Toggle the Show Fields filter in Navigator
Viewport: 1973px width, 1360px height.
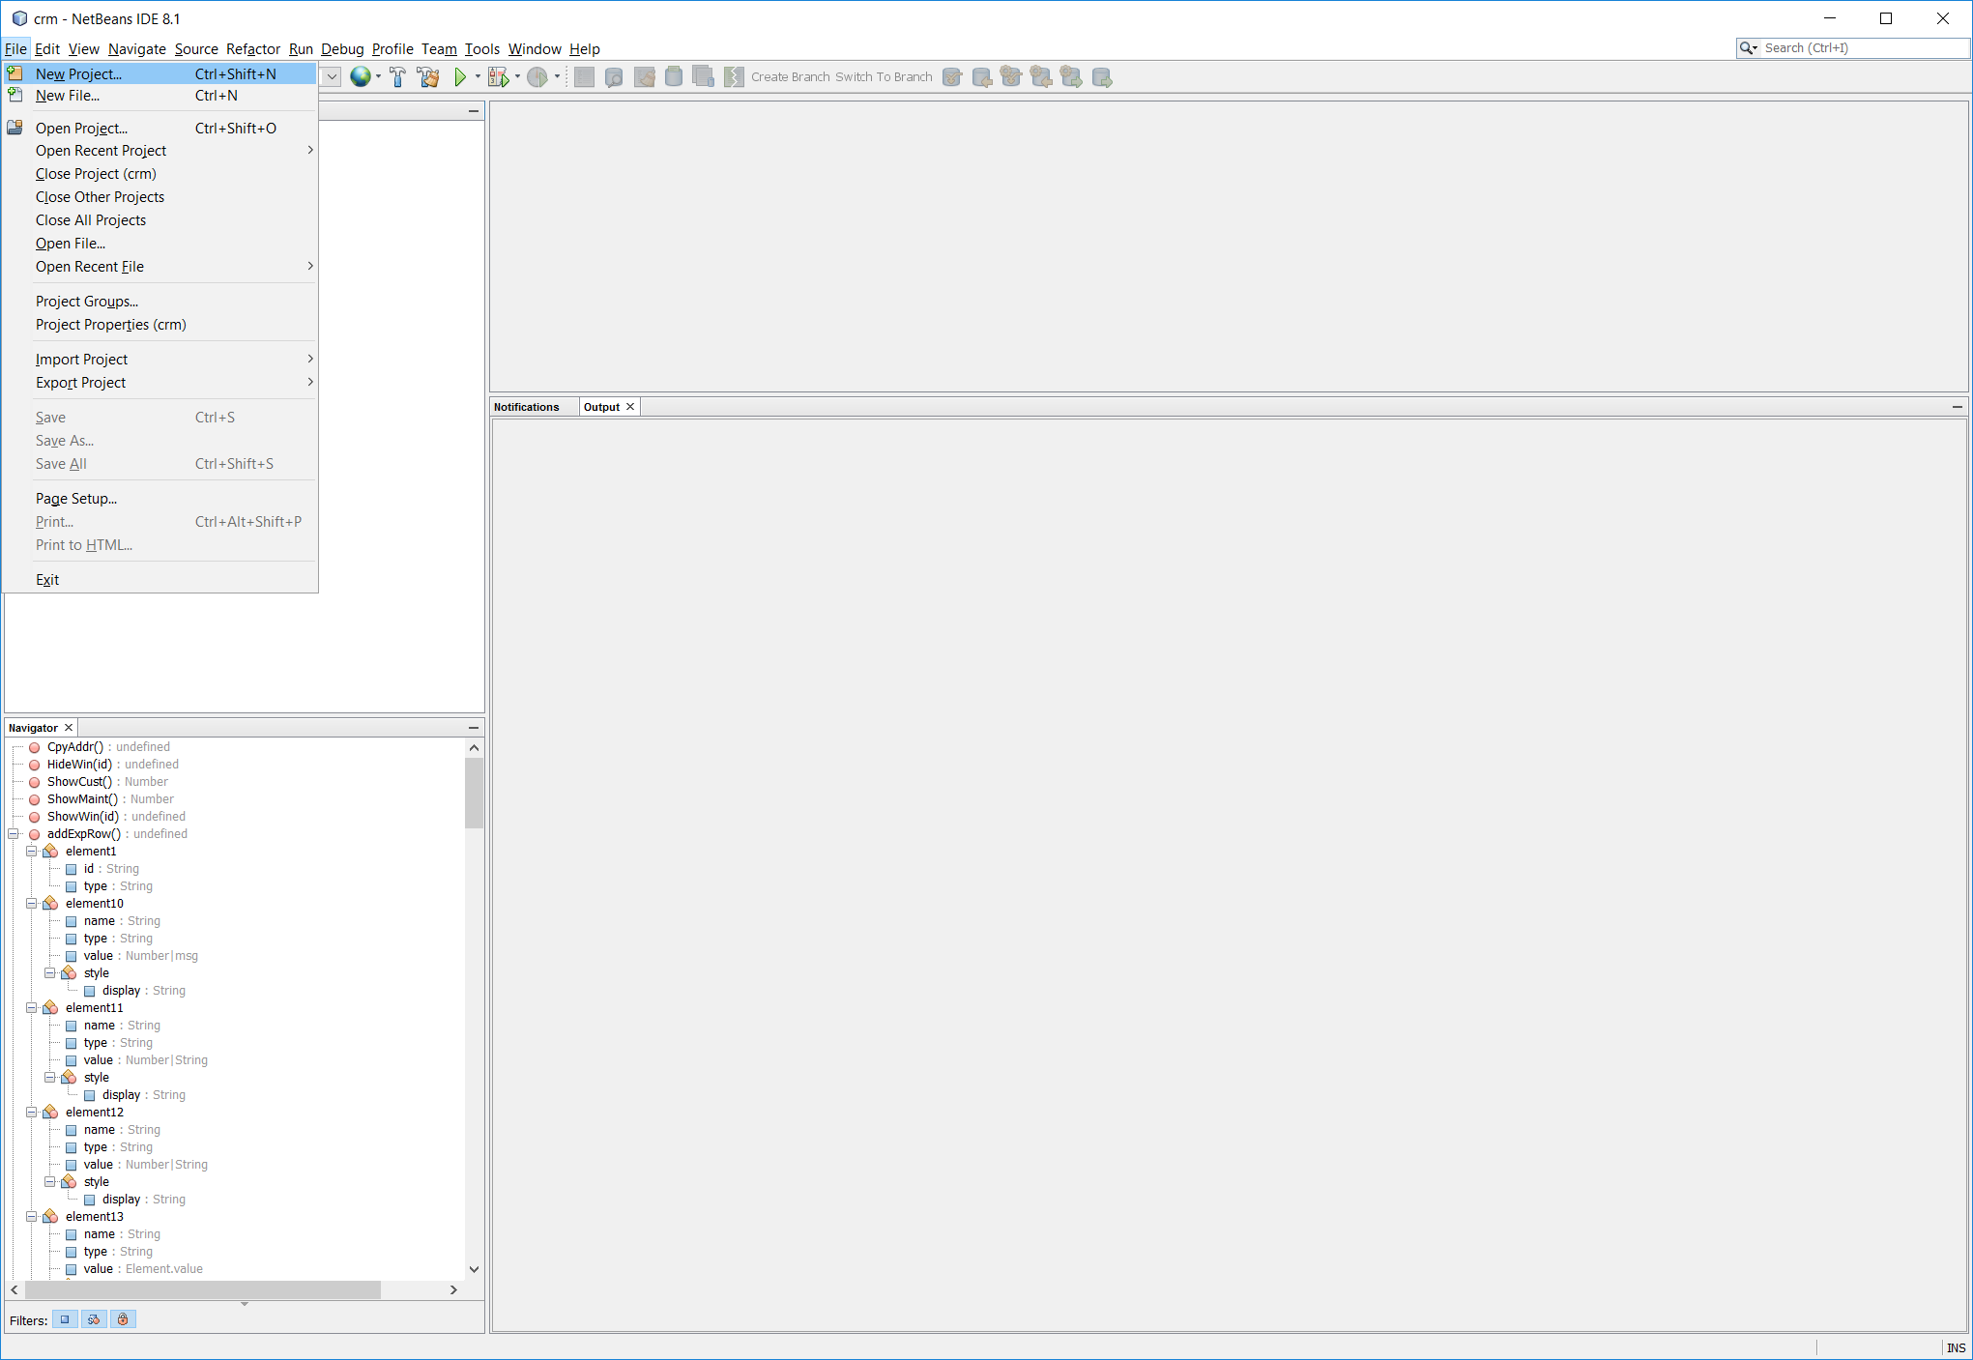pyautogui.click(x=64, y=1318)
